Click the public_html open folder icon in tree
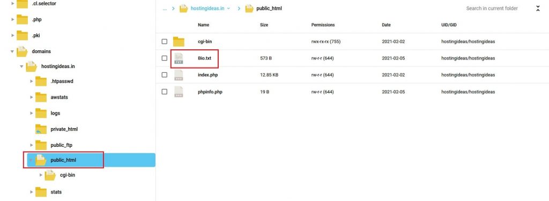549x201 pixels. pyautogui.click(x=41, y=160)
